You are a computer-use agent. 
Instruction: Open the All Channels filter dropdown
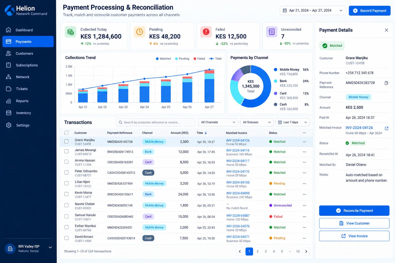(218, 122)
